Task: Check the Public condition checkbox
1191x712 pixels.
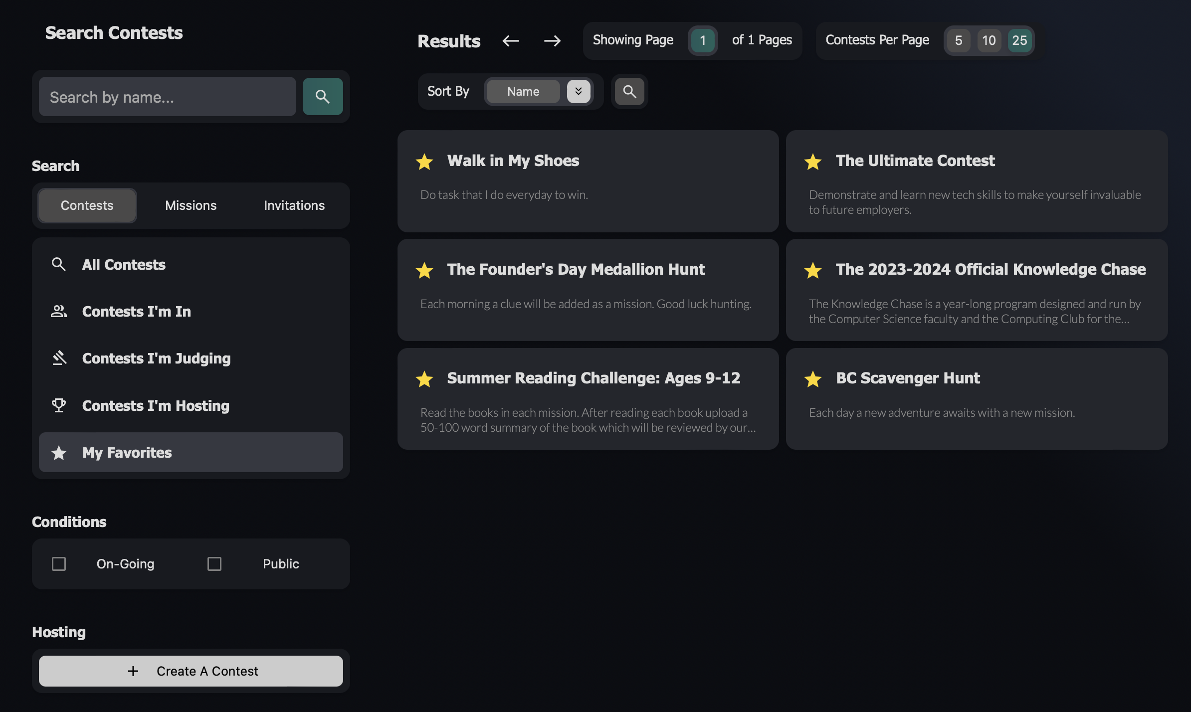Action: (214, 564)
